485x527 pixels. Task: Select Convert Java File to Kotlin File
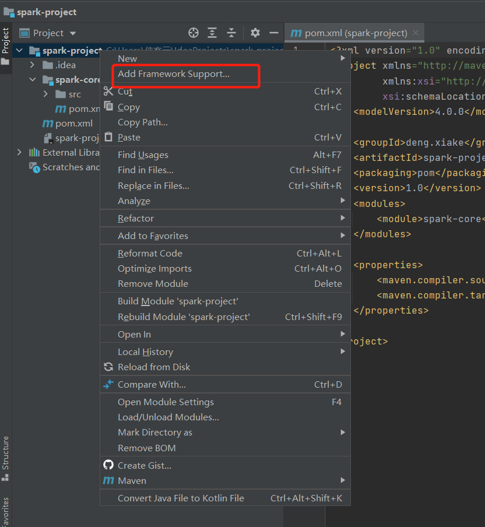coord(225,498)
